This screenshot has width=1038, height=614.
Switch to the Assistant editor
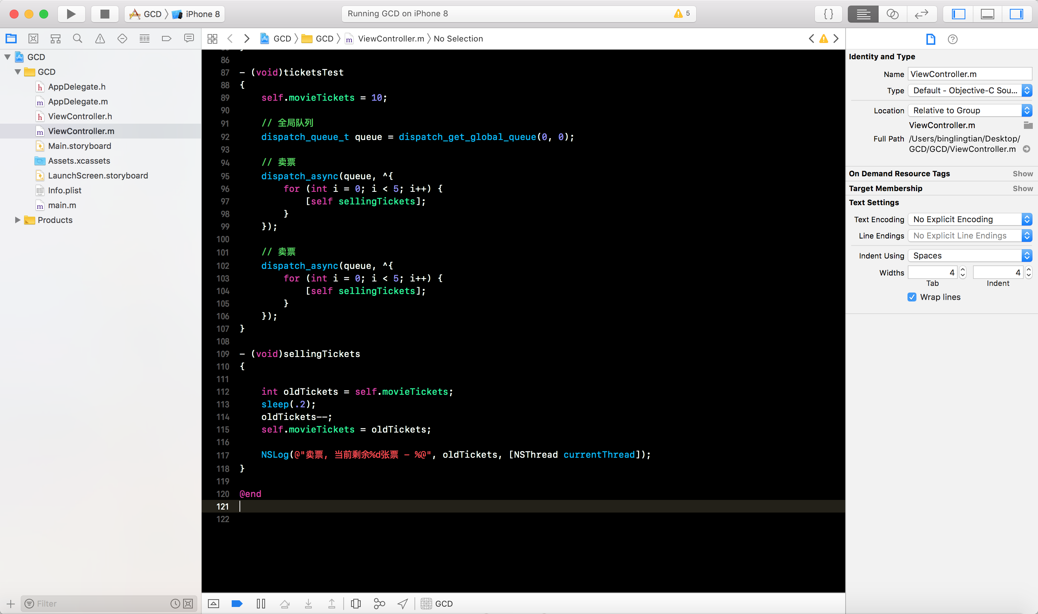tap(892, 14)
